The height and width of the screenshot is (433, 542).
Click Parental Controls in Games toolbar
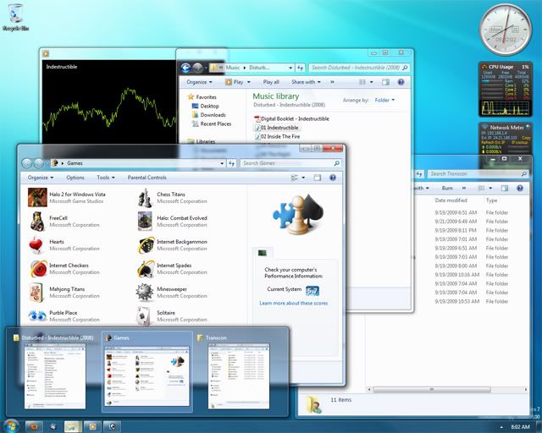click(147, 178)
